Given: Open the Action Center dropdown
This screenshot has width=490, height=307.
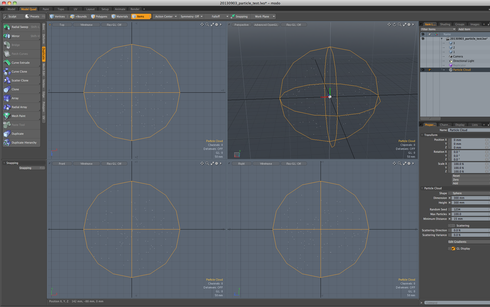Looking at the screenshot, I should pyautogui.click(x=166, y=16).
